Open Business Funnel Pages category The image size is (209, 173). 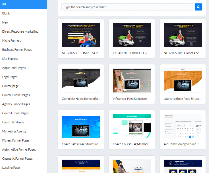17,50
